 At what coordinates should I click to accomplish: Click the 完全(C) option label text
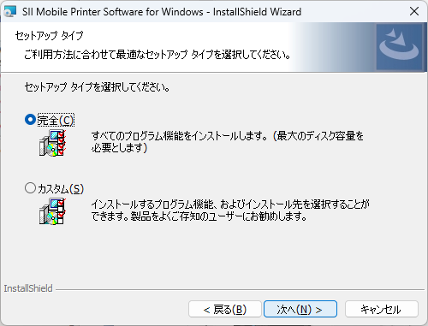coord(56,120)
